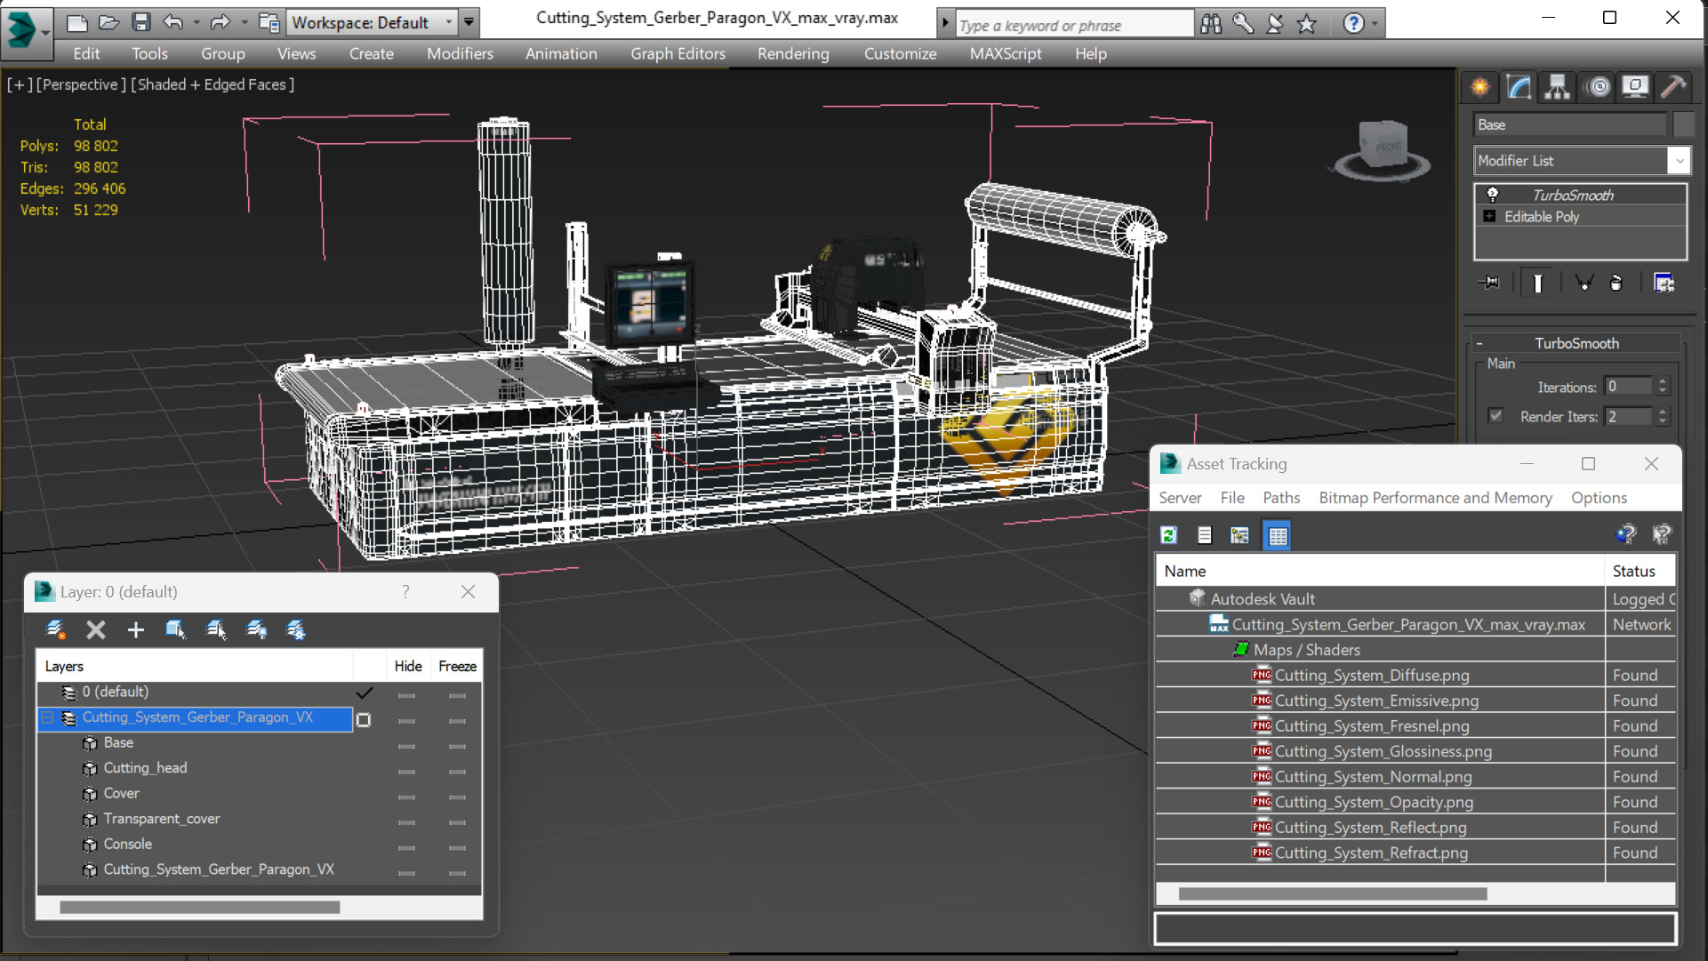
Task: Toggle Freeze for Cutting_head object
Action: point(457,771)
